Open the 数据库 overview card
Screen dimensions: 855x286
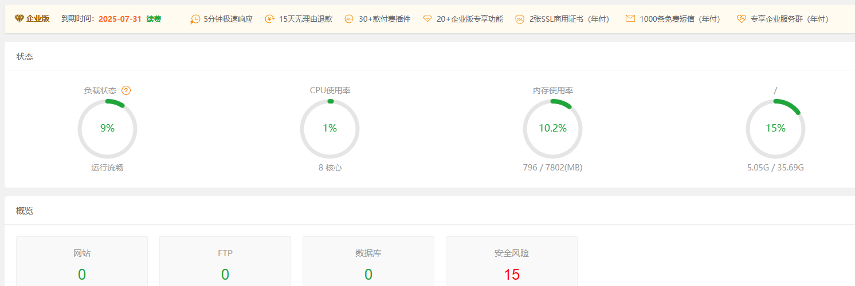368,261
